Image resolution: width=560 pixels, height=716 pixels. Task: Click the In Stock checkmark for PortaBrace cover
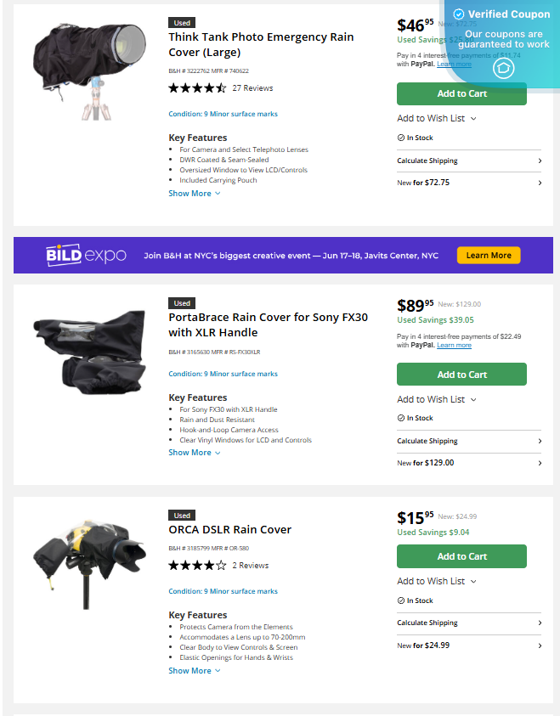(x=400, y=417)
